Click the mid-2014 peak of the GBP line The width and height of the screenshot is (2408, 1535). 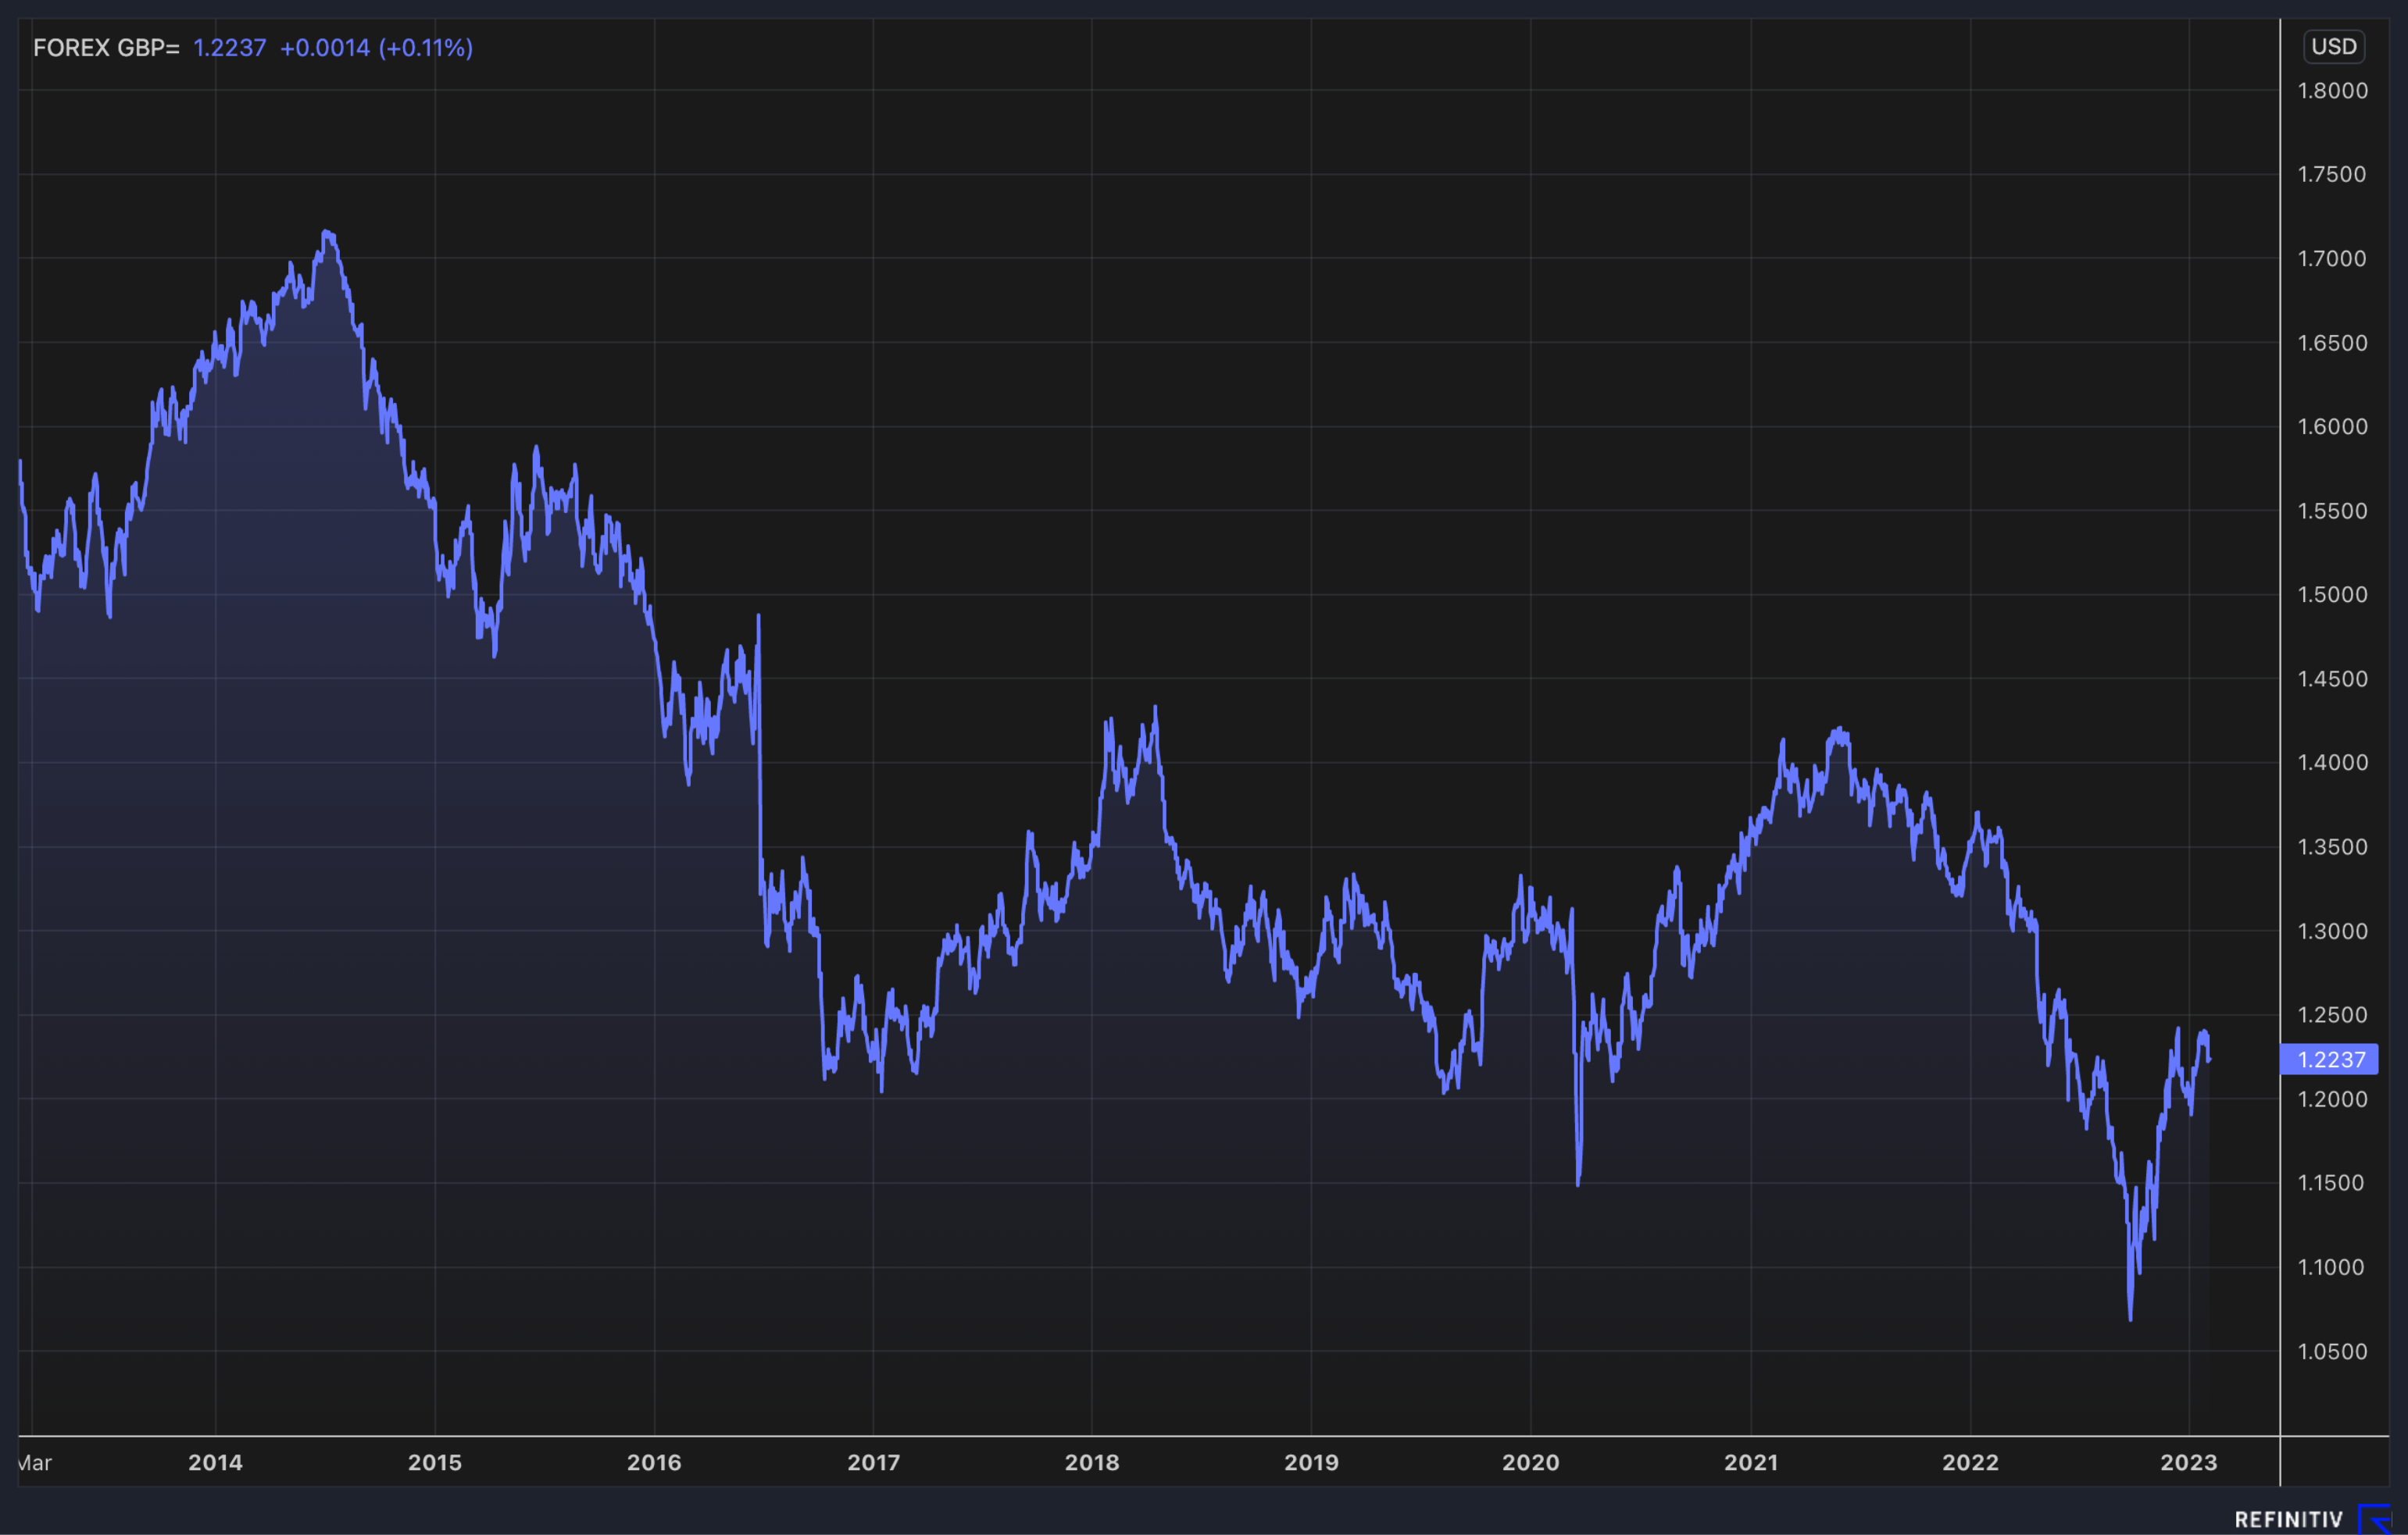(x=327, y=234)
